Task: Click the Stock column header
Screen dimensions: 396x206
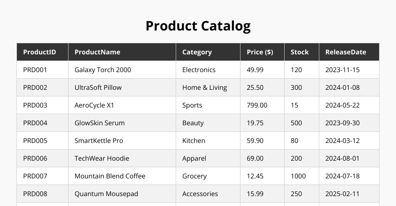Action: click(299, 52)
